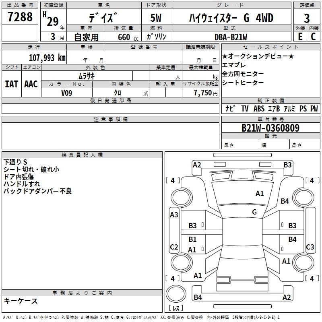The height and width of the screenshot is (322, 322).
Task: Click the バックドアダンパー不良 inspector note
Action: tap(37, 191)
